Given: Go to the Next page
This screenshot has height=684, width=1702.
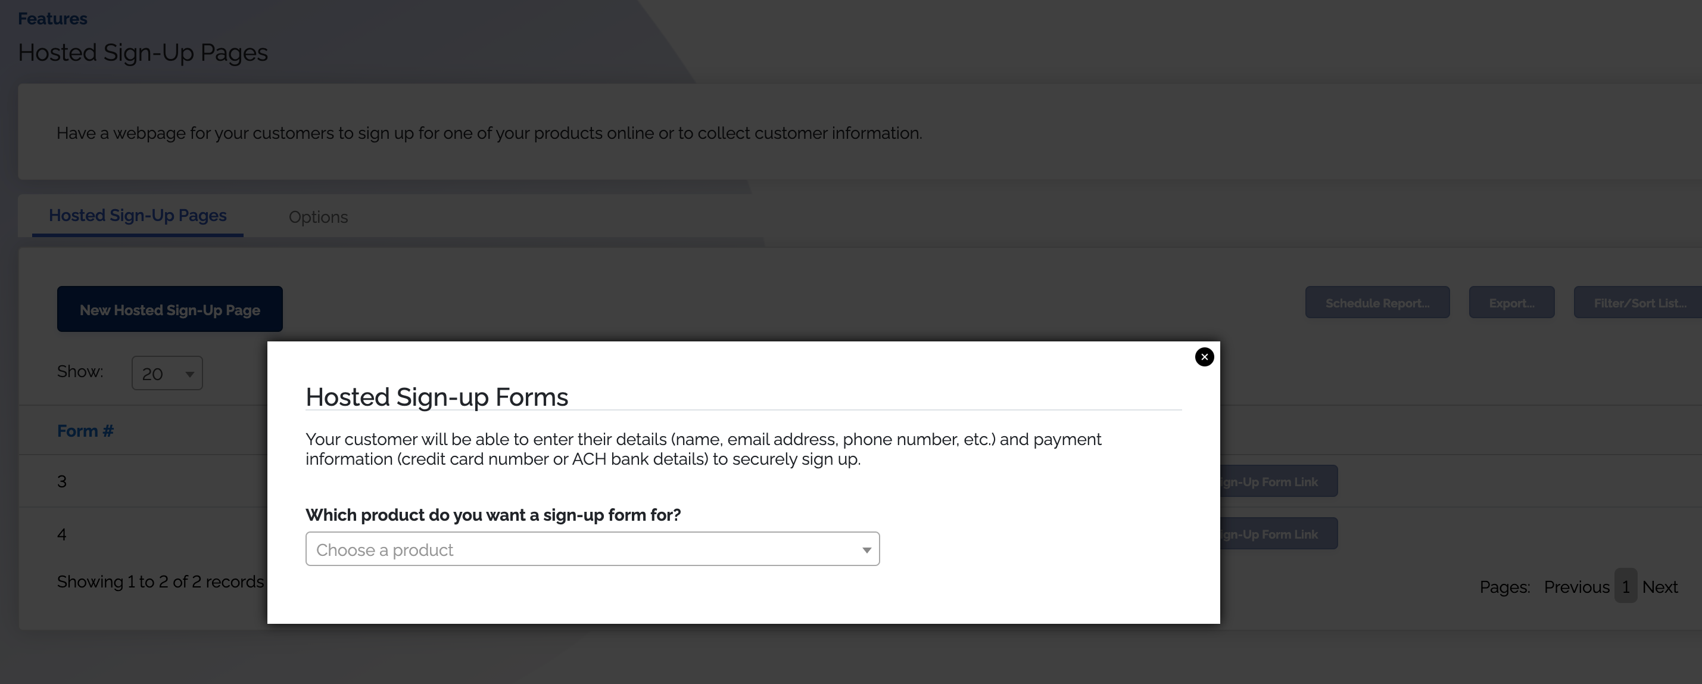Looking at the screenshot, I should (x=1660, y=587).
